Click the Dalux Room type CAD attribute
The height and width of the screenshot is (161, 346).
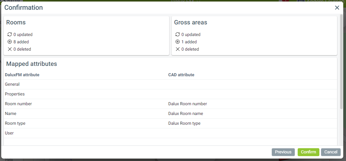[184, 123]
